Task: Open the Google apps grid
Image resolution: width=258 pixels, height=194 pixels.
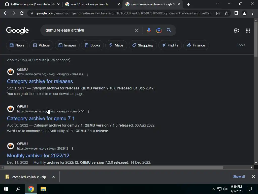Action: (248, 31)
